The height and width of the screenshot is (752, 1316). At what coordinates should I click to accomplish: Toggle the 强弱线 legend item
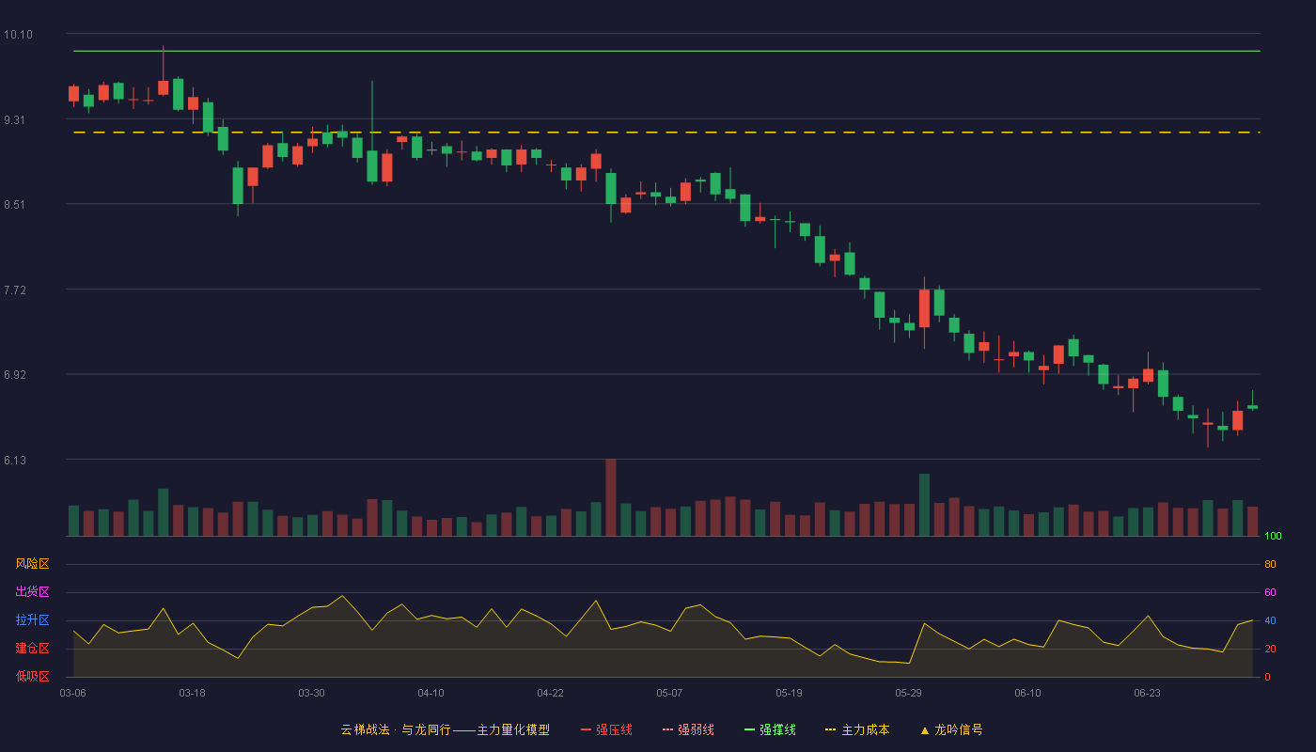pos(688,729)
